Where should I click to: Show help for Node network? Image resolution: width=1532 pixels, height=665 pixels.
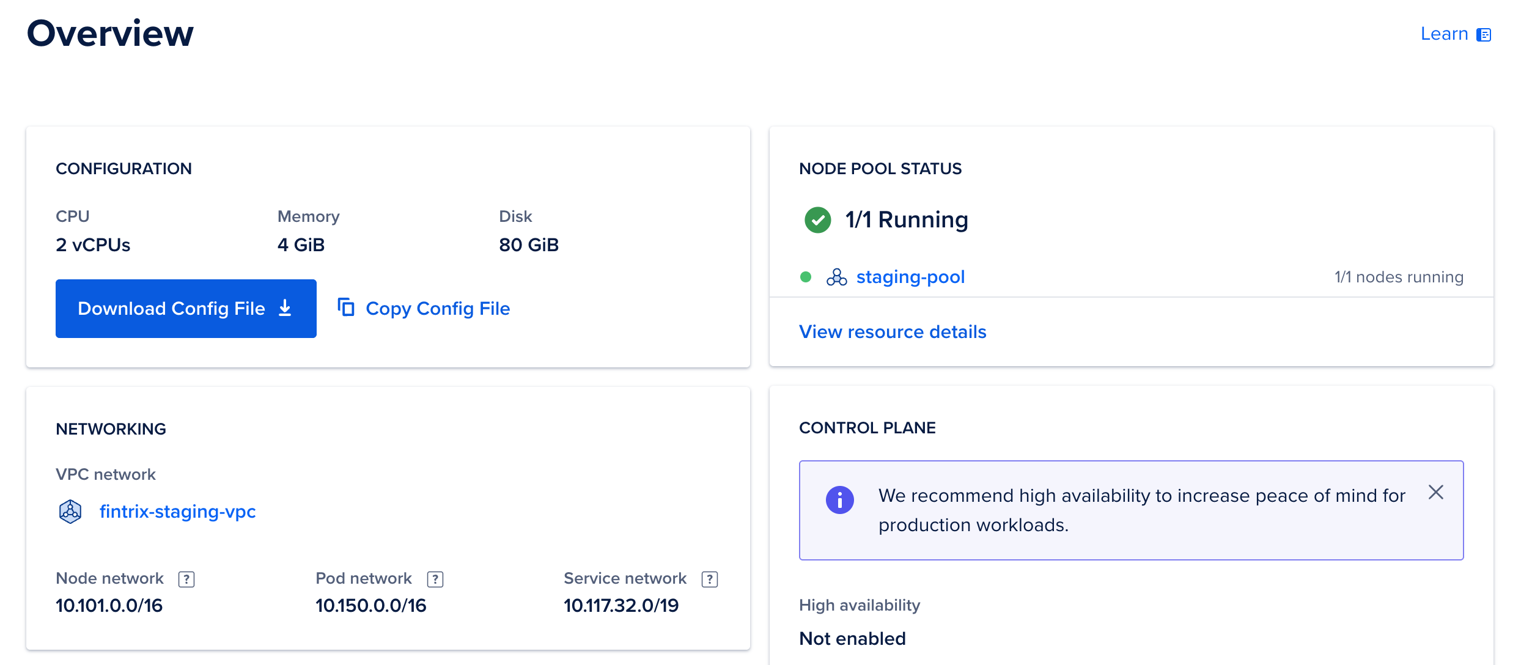186,579
